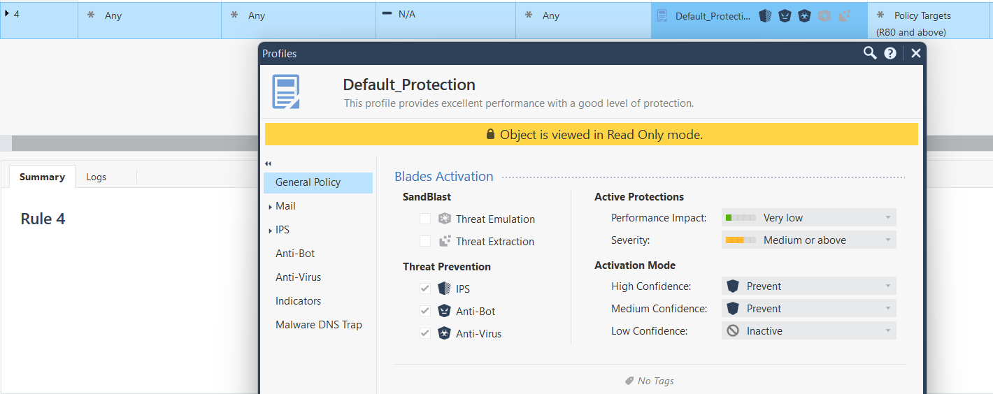Screen dimensions: 993x394
Task: Click the orange severity level bar
Action: tap(741, 240)
